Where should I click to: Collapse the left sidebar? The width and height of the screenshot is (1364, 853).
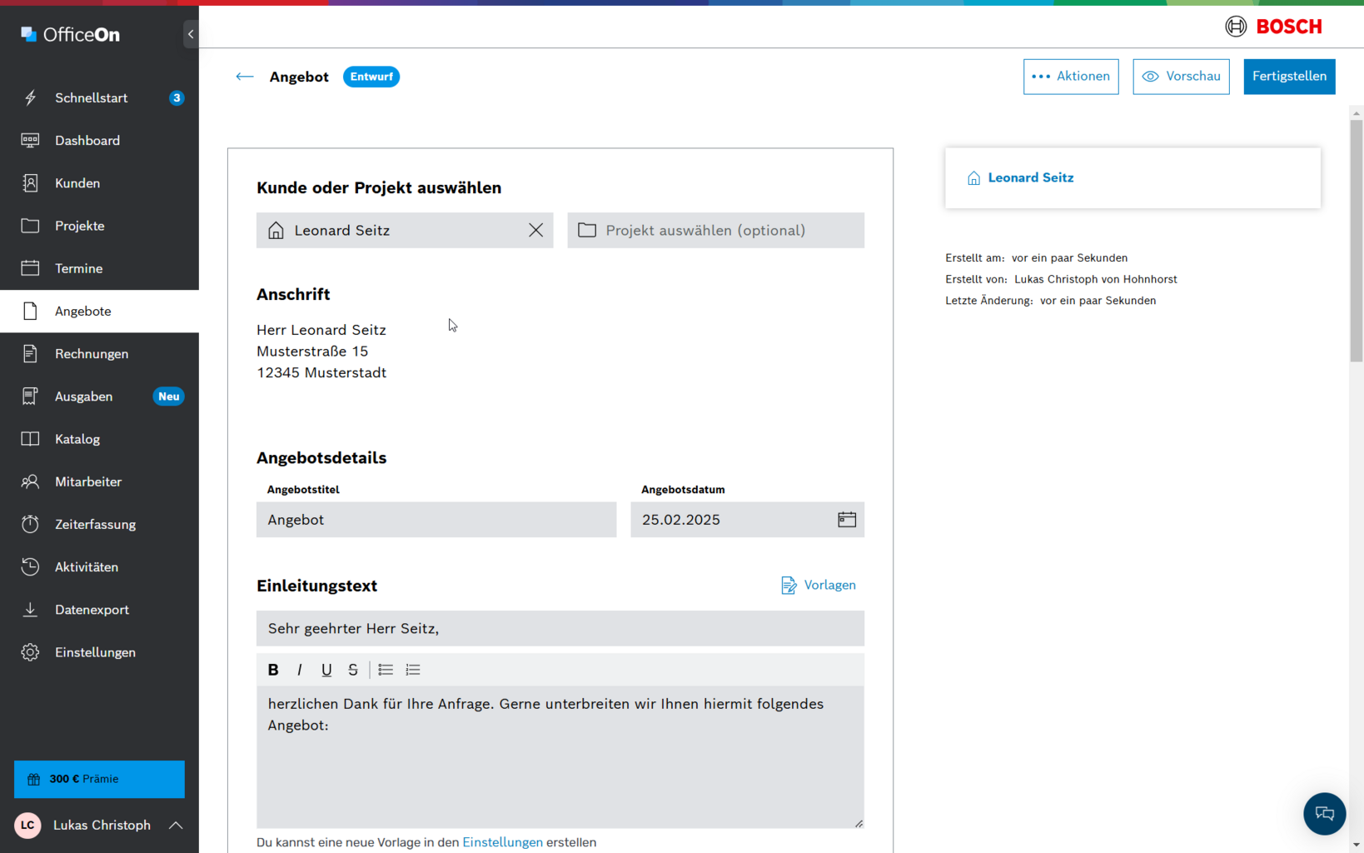coord(191,34)
